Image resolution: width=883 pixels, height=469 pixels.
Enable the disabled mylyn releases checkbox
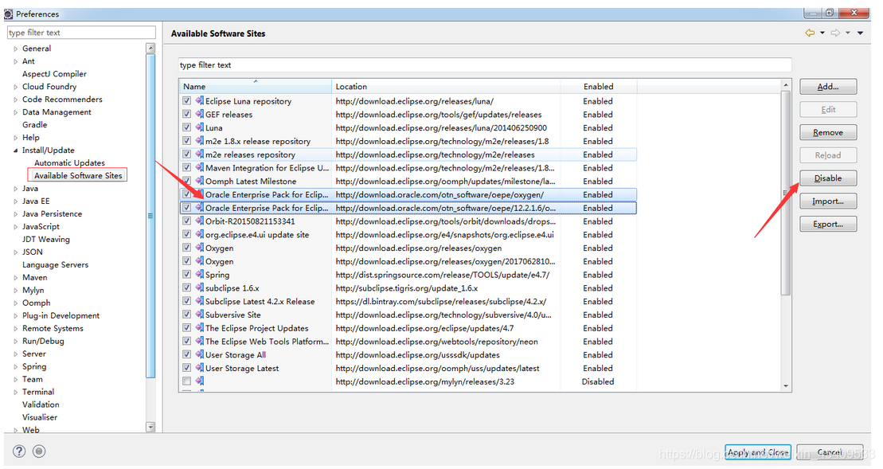pyautogui.click(x=186, y=381)
